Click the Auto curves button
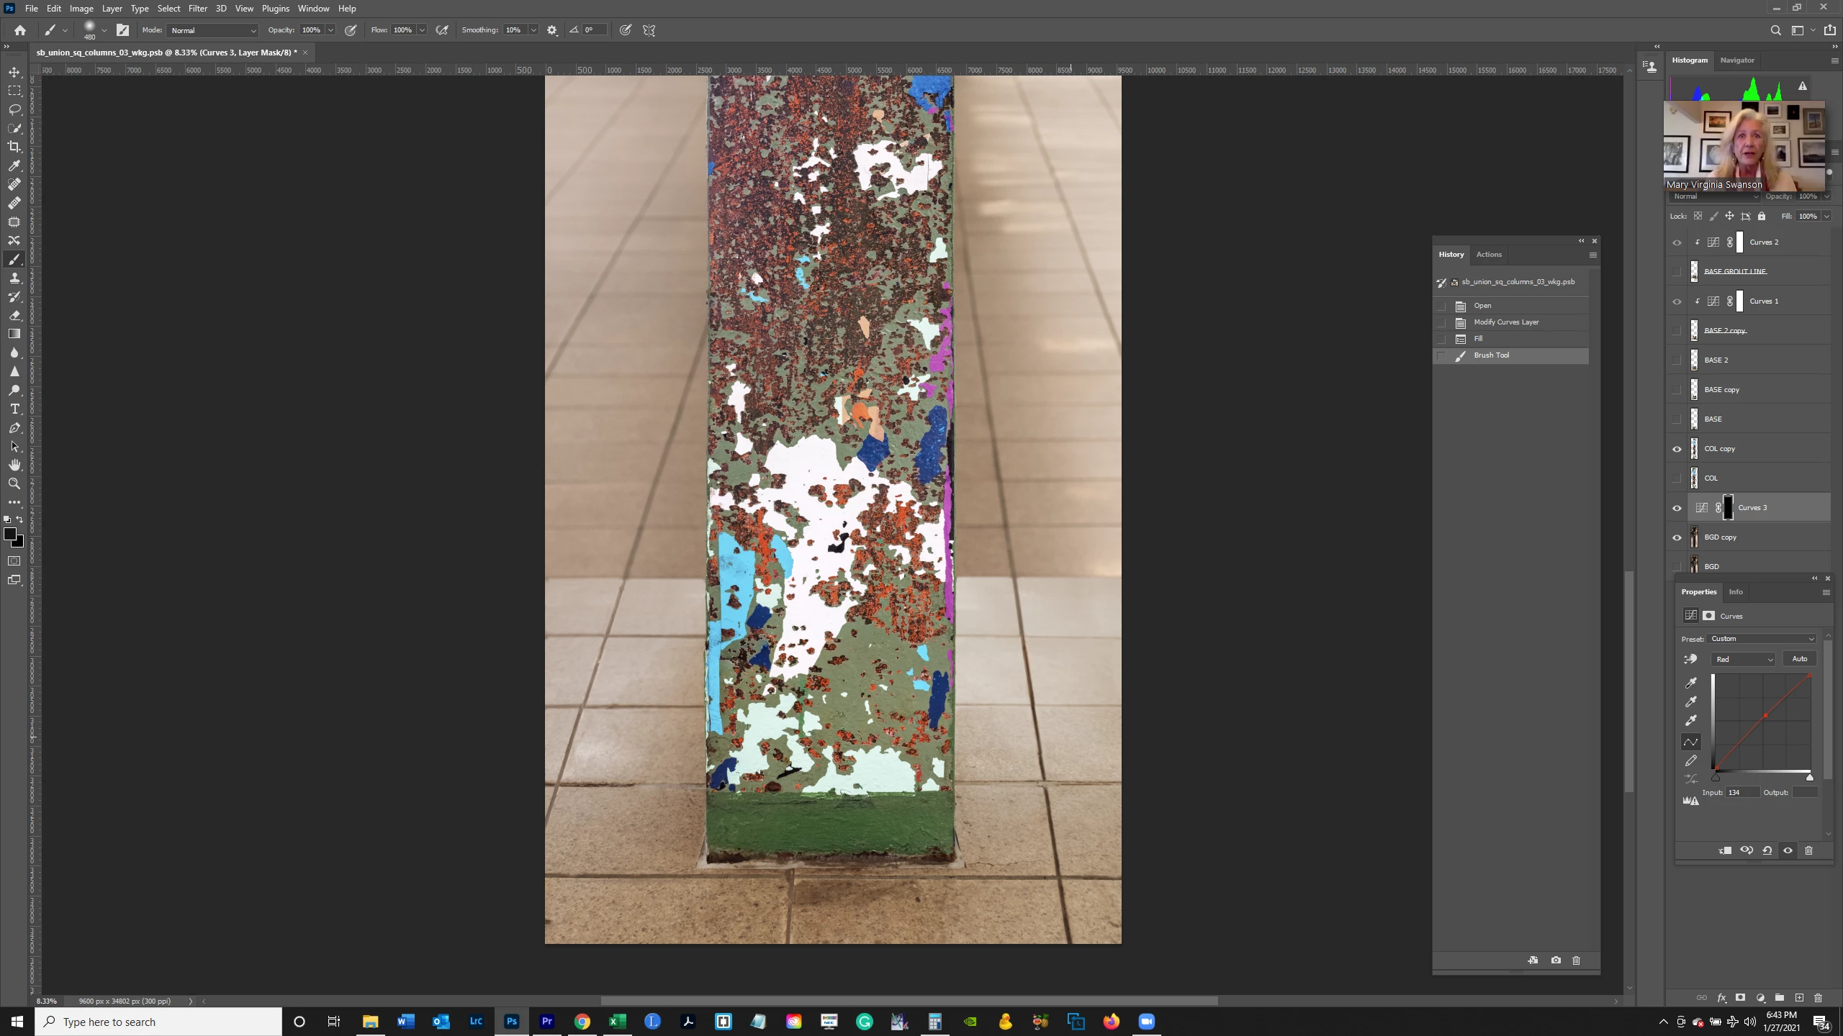This screenshot has height=1036, width=1843. pyautogui.click(x=1799, y=659)
